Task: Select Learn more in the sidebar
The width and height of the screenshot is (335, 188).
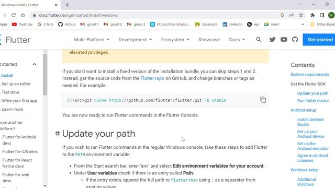Action: (12, 109)
